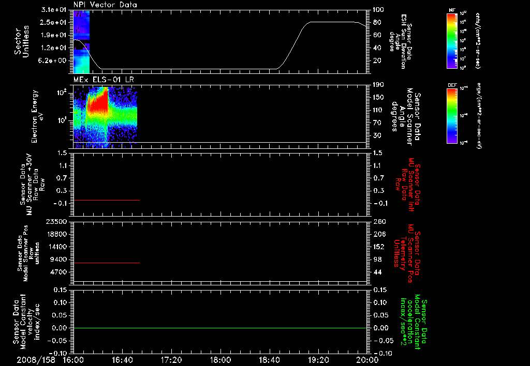Click the 2008/158 date label
The width and height of the screenshot is (530, 366).
36,360
